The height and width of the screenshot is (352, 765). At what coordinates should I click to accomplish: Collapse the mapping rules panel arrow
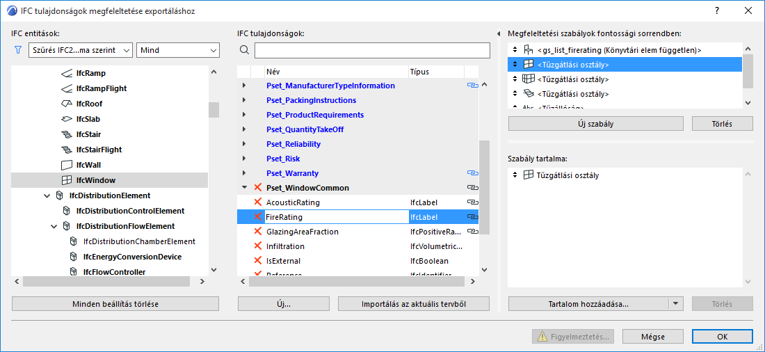pos(499,33)
